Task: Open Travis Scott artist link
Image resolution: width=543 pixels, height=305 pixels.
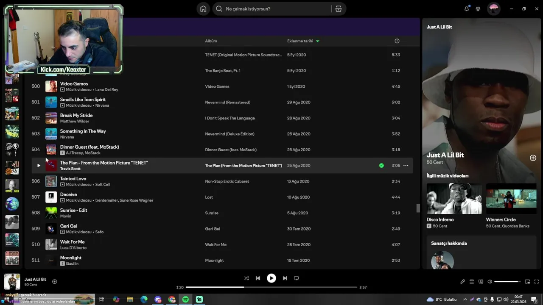Action: [70, 169]
